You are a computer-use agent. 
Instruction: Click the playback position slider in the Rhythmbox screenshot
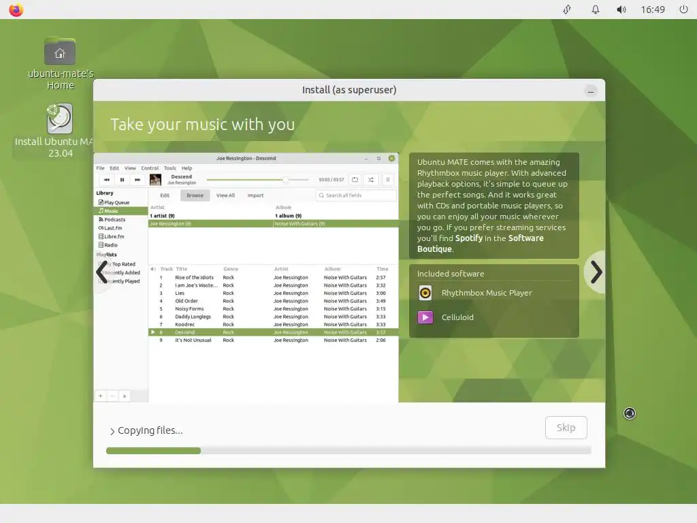coord(258,180)
